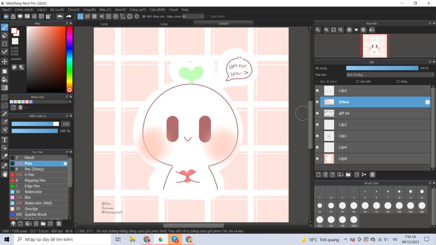Click the brush size value field showing 100
Screen dimensions: 436x245
[65, 124]
